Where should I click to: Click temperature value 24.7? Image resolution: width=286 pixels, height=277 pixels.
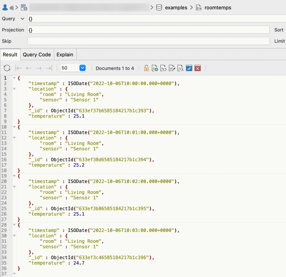tap(79, 263)
